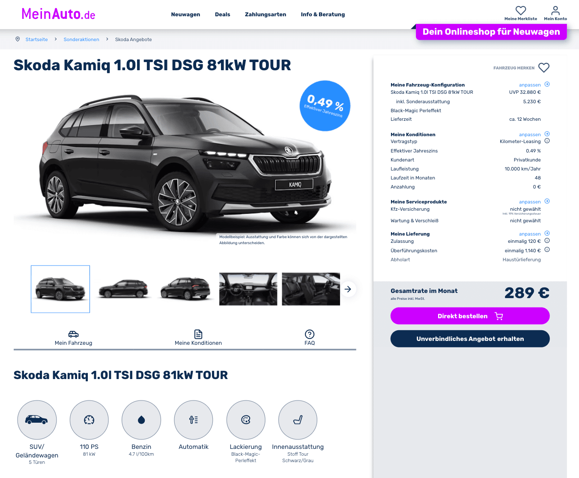Click info icon beside Überführungskosten
This screenshot has width=579, height=478.
pos(547,250)
